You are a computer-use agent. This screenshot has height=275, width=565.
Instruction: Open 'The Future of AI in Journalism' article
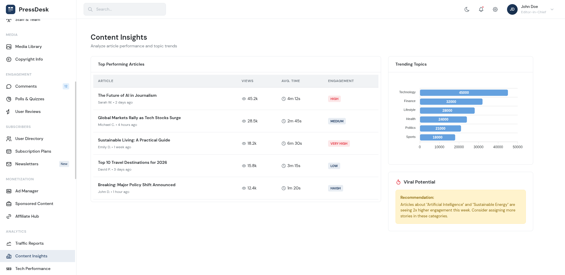pyautogui.click(x=127, y=96)
